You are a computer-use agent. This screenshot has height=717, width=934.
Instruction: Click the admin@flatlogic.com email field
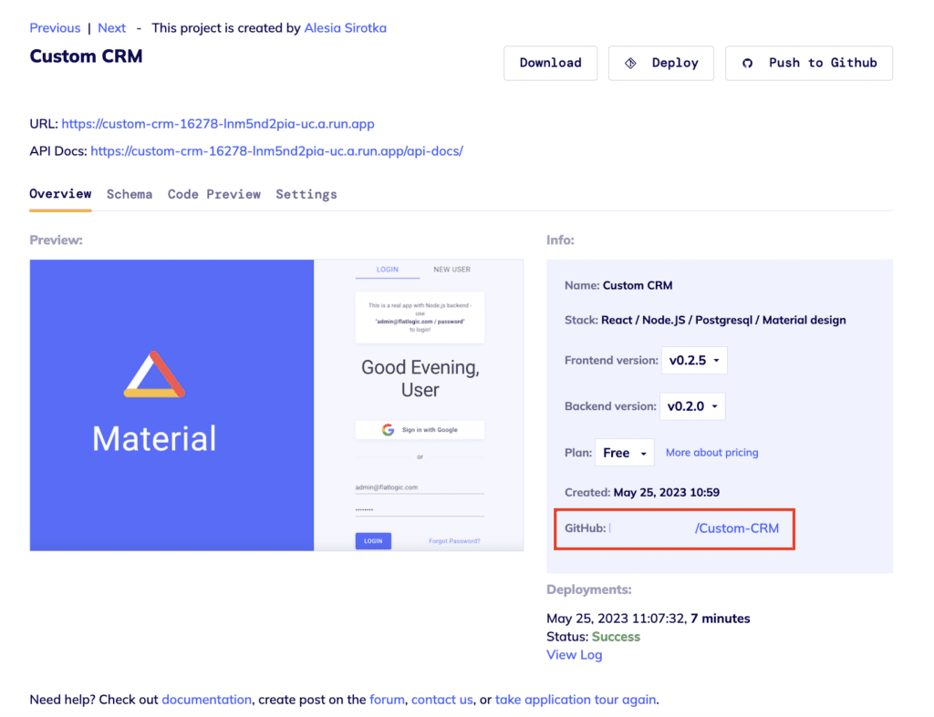point(420,487)
